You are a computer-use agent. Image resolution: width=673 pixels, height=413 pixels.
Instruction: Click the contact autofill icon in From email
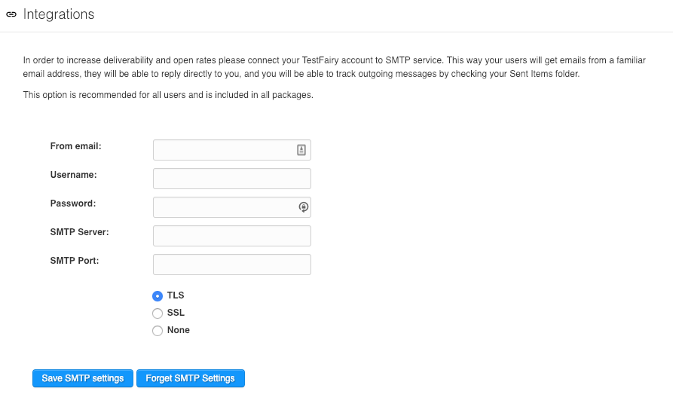[301, 150]
